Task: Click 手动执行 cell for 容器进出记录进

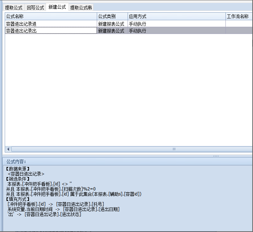Action: tap(177, 24)
